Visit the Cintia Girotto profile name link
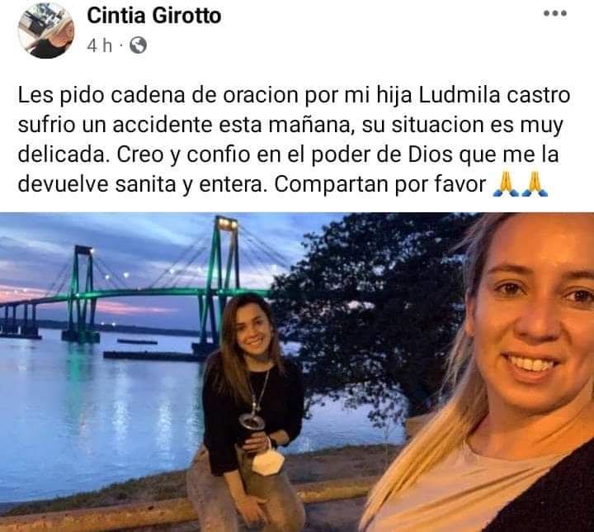The image size is (594, 532). pyautogui.click(x=154, y=16)
